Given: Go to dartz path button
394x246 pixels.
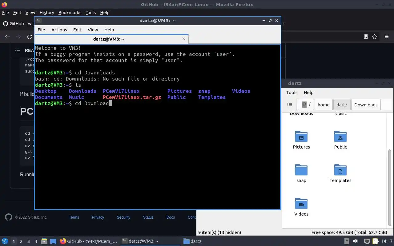Looking at the screenshot, I should (x=342, y=105).
